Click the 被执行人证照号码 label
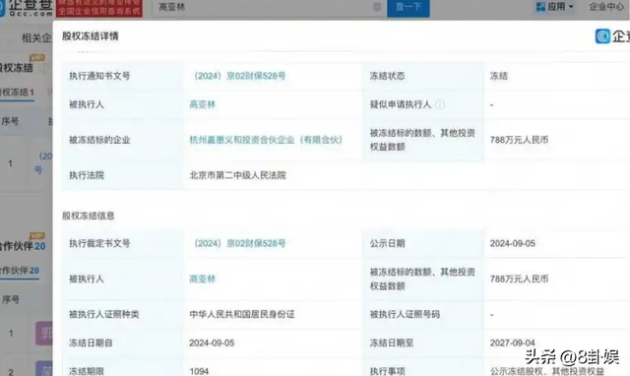Image resolution: width=630 pixels, height=376 pixels. coord(405,315)
